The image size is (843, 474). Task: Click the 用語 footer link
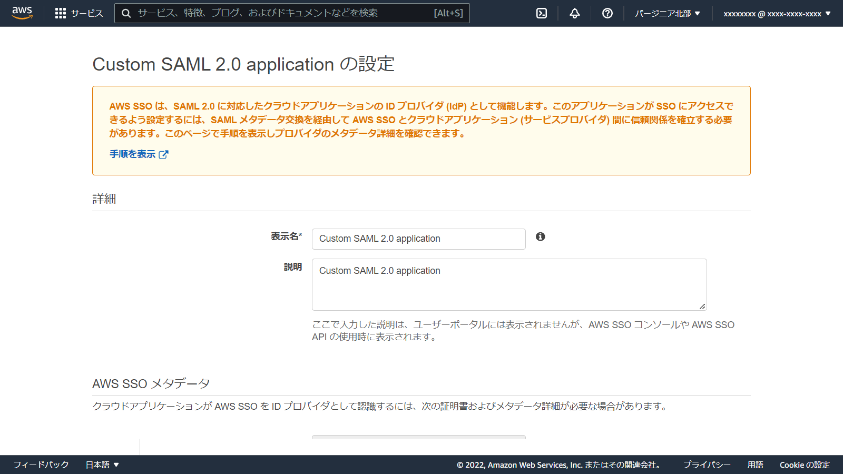[x=756, y=465]
